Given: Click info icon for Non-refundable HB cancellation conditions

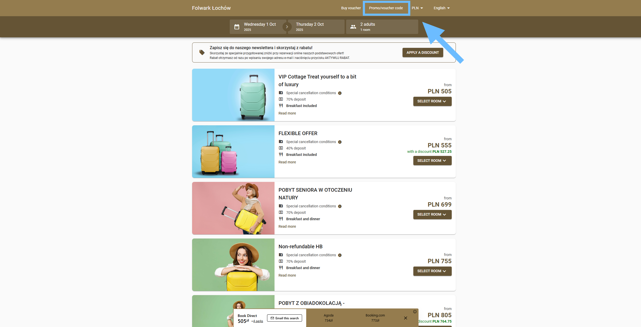Looking at the screenshot, I should tap(340, 255).
